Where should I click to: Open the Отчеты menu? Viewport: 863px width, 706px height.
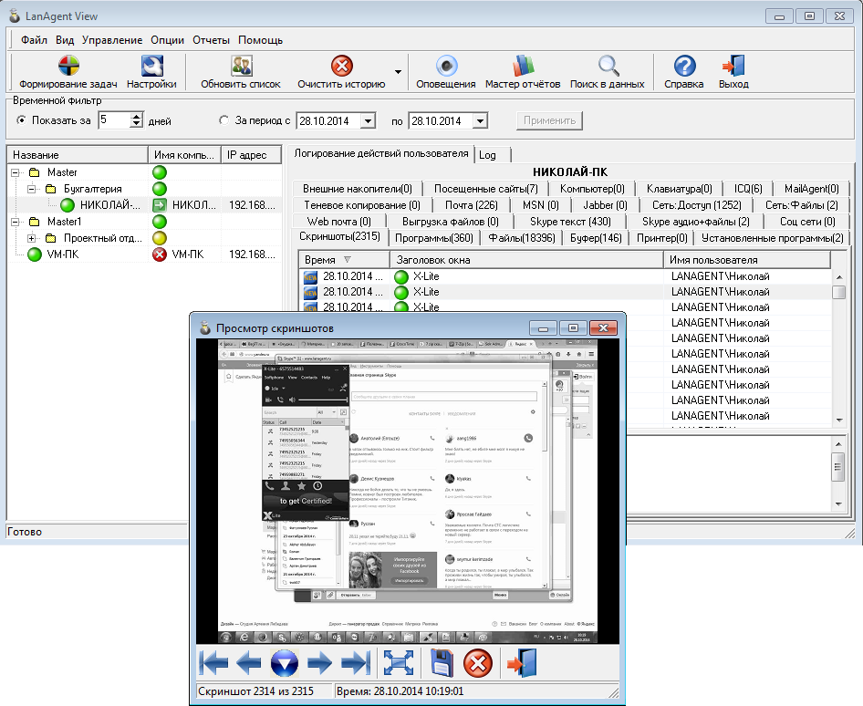coord(211,40)
